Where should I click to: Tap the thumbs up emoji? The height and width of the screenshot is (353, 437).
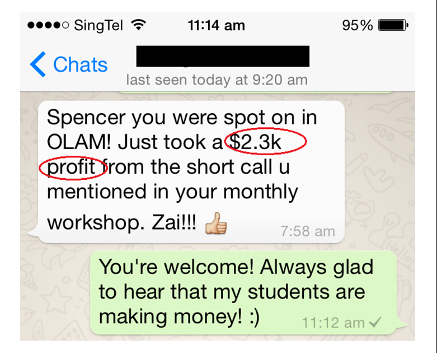coord(216,223)
